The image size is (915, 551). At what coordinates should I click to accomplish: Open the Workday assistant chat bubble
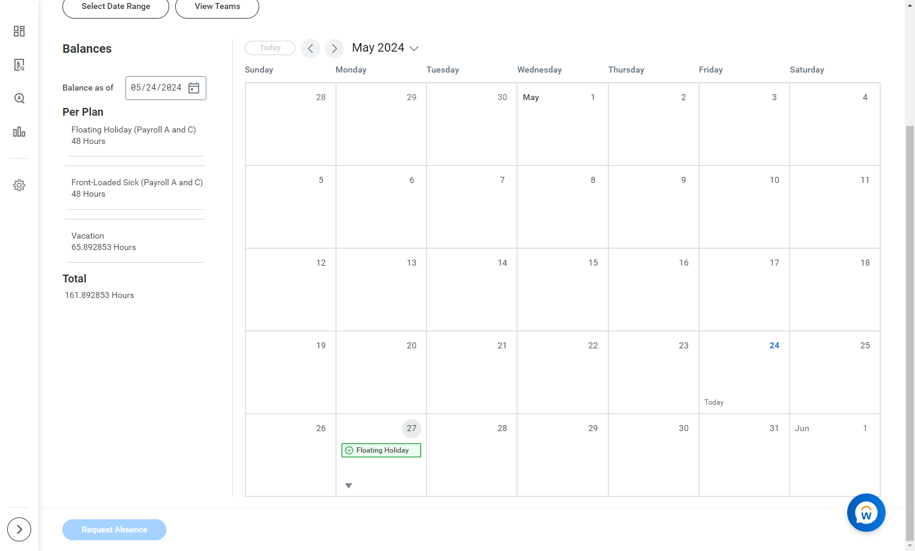pyautogui.click(x=866, y=513)
